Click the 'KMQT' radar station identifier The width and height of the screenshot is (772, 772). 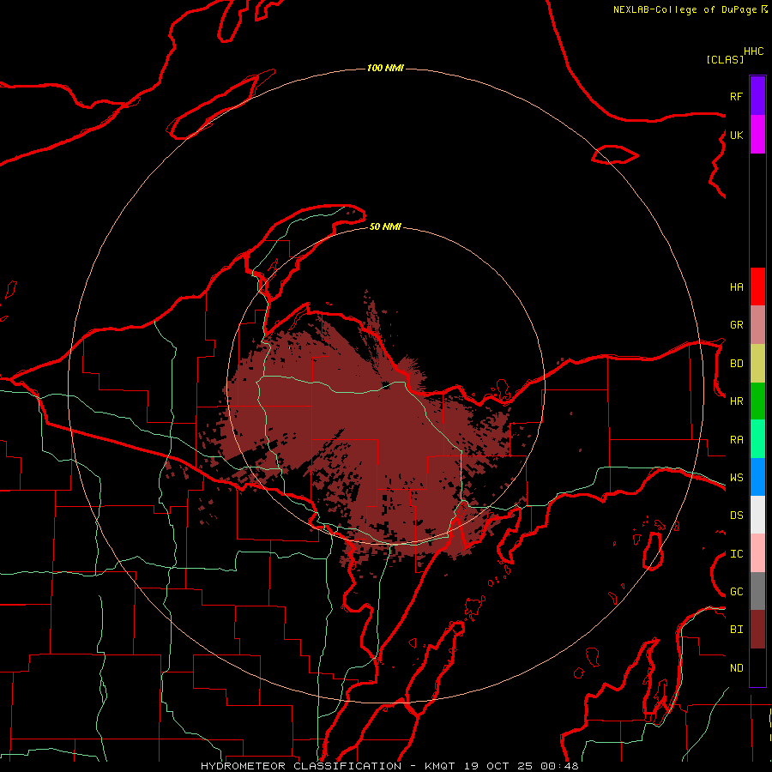[x=439, y=766]
